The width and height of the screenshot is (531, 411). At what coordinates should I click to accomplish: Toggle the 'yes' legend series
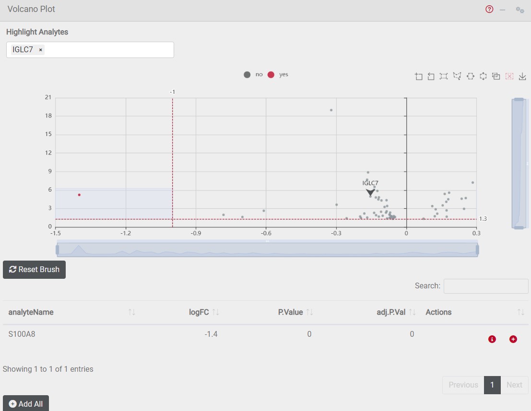point(278,75)
